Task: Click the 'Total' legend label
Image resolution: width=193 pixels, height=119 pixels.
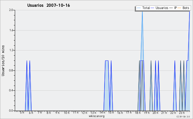Action: click(146, 8)
